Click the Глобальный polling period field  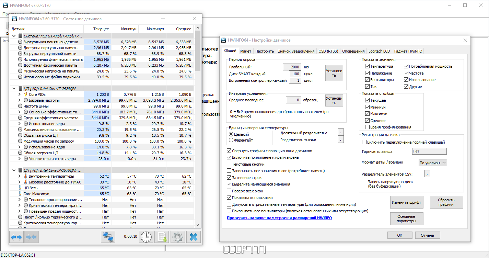[x=292, y=67]
